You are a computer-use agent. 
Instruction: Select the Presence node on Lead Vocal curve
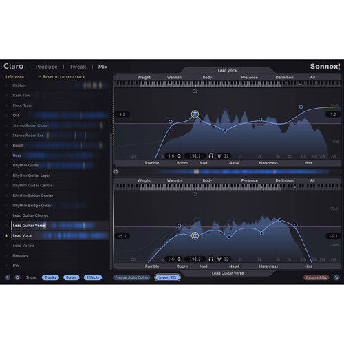pyautogui.click(x=261, y=120)
